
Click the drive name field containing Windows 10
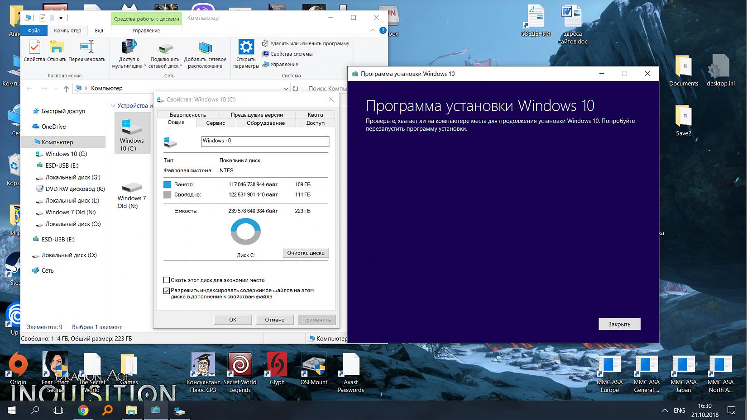click(265, 141)
